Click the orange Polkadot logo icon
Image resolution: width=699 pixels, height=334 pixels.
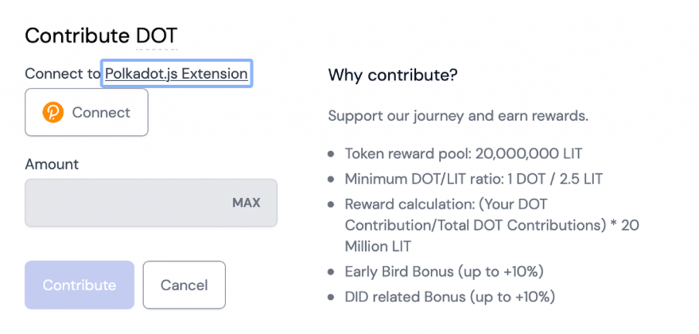pyautogui.click(x=53, y=112)
